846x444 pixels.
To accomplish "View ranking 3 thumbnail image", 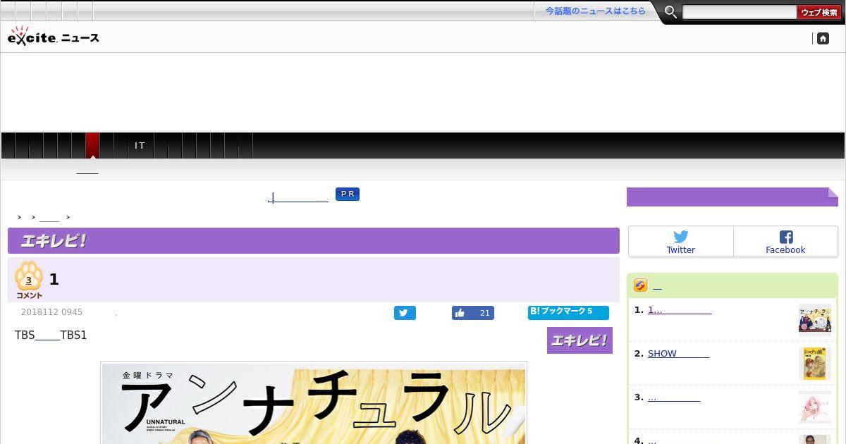I will [815, 407].
